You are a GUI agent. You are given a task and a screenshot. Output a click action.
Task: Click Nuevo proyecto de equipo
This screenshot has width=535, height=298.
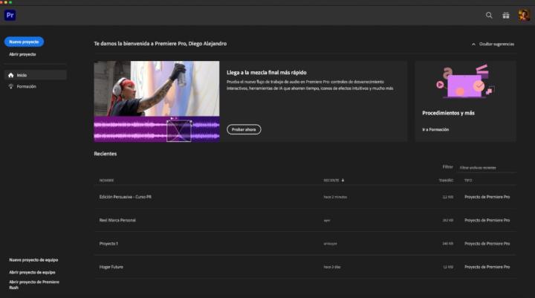click(x=33, y=260)
